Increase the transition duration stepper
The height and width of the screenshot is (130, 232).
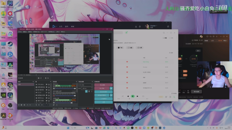[x=92, y=88]
